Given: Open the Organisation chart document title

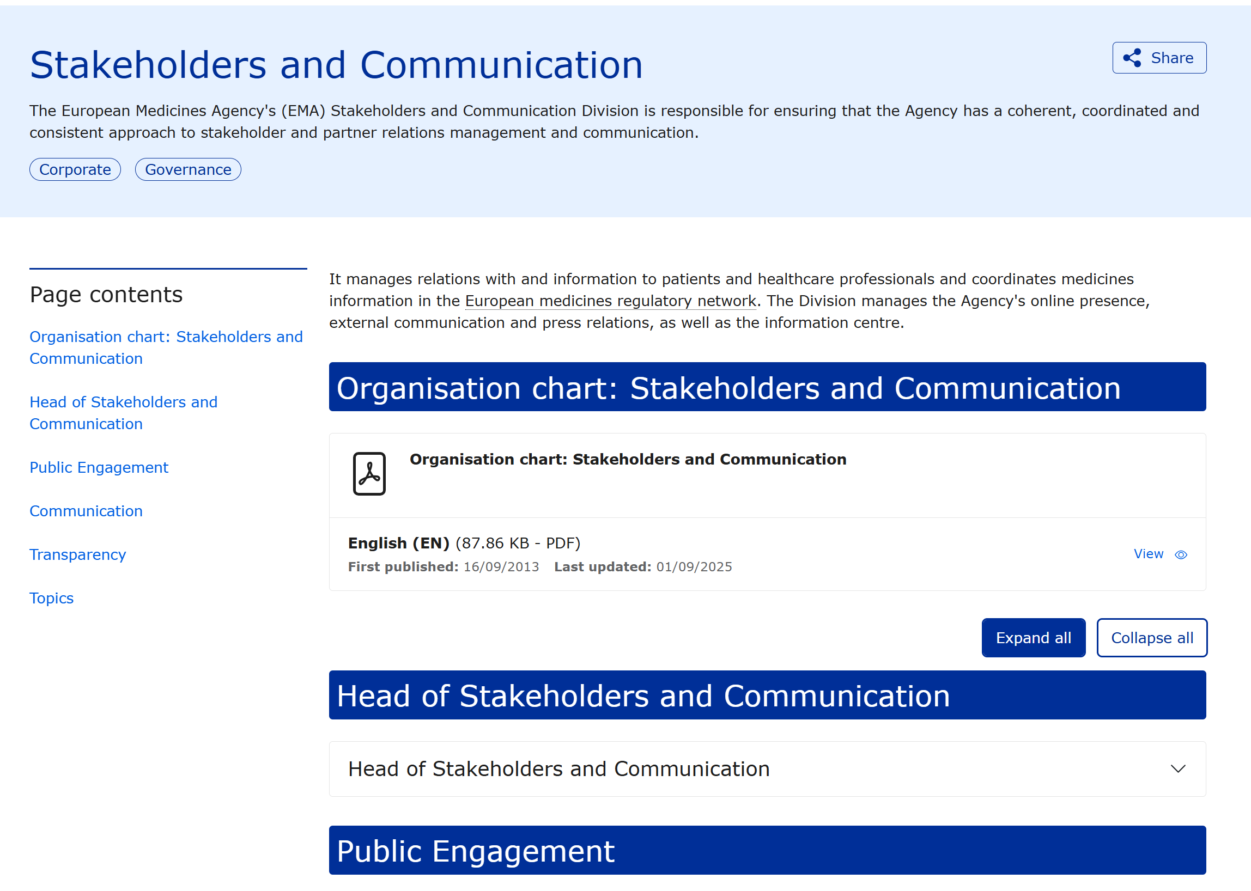Looking at the screenshot, I should pos(628,459).
